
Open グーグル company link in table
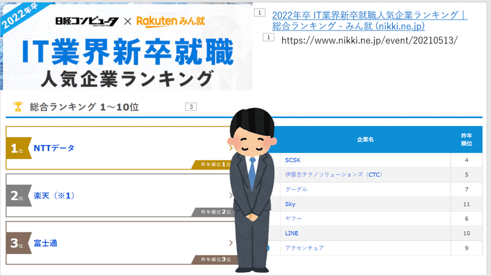click(x=296, y=189)
